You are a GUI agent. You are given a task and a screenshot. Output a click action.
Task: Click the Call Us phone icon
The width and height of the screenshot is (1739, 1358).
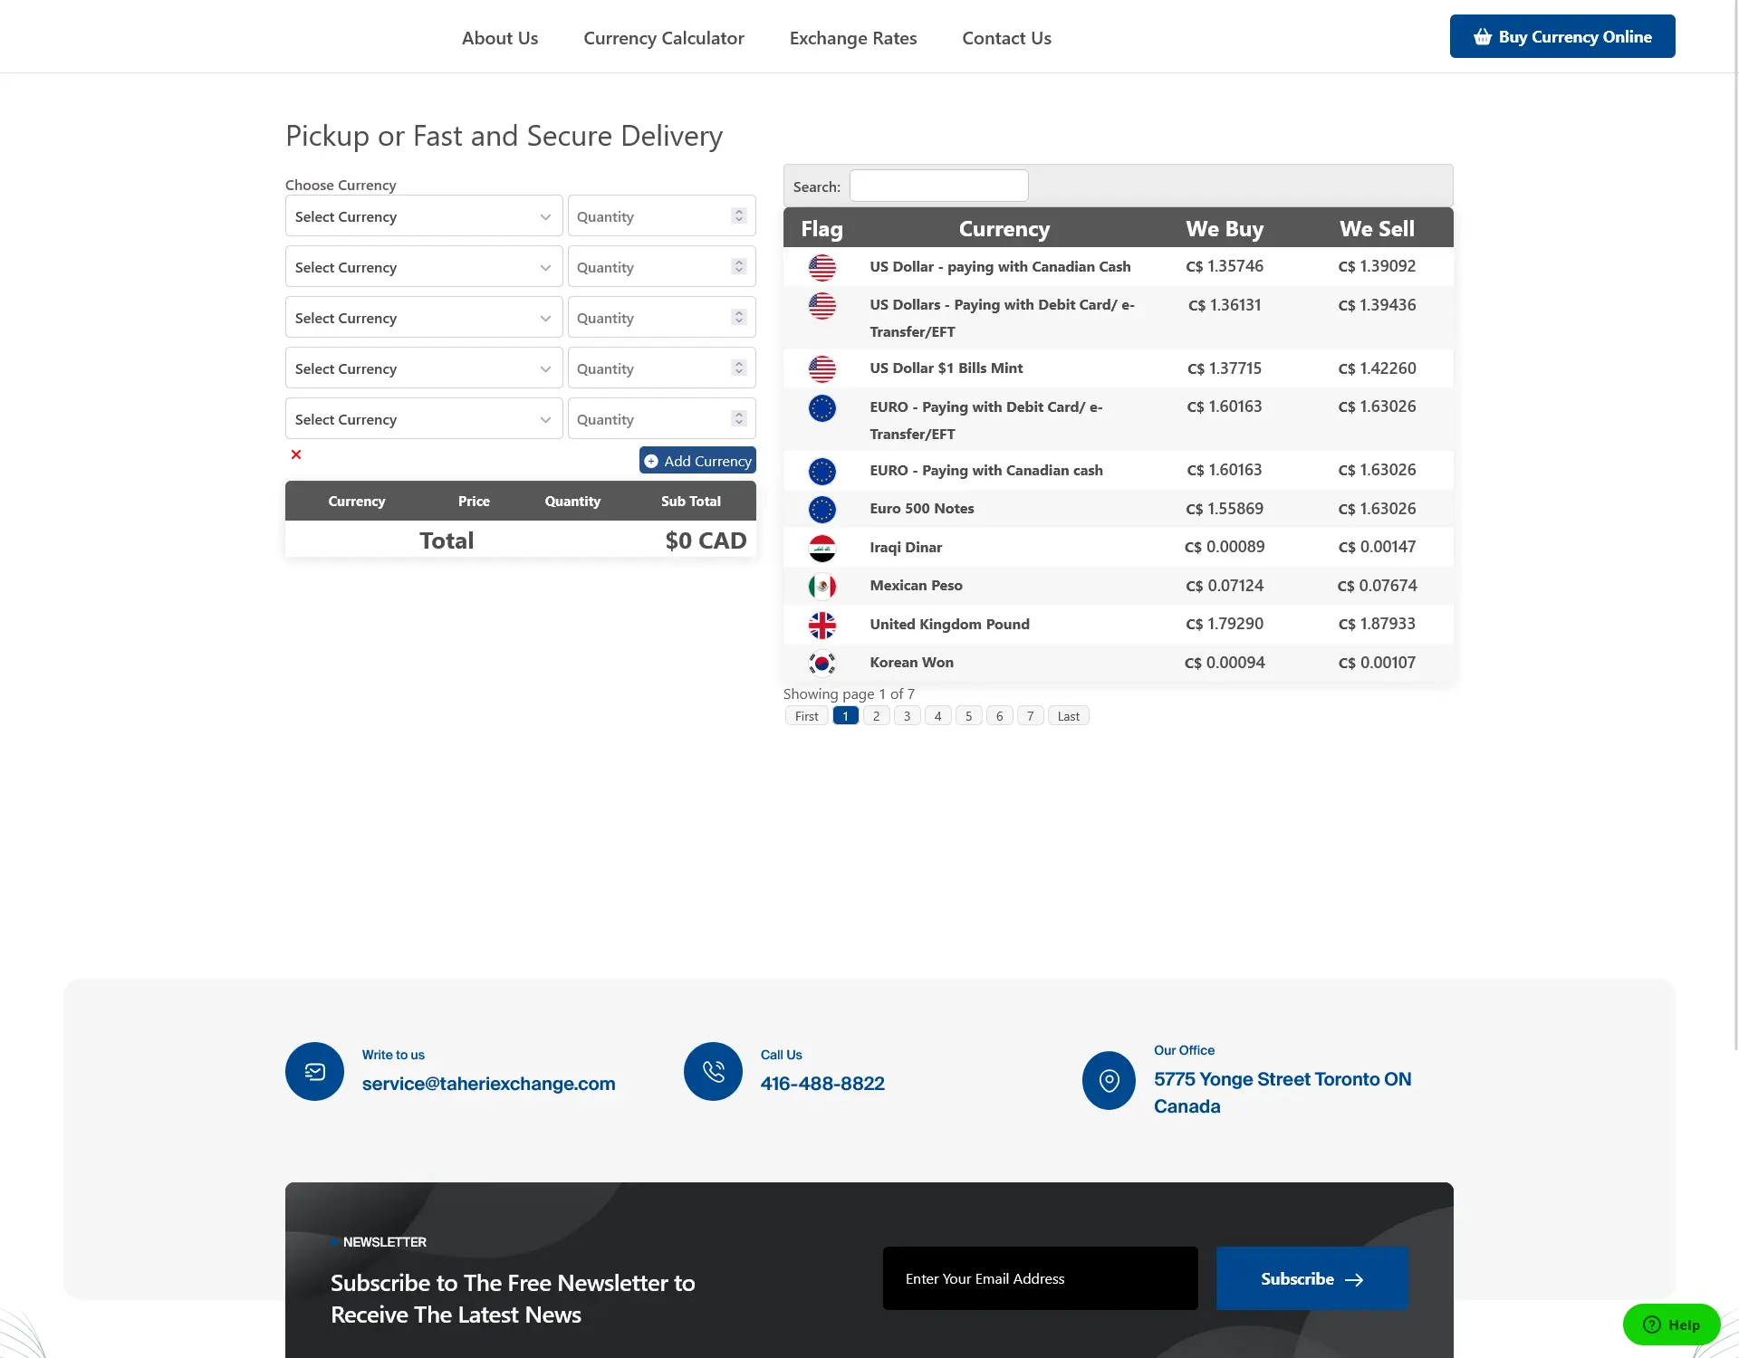pyautogui.click(x=713, y=1072)
